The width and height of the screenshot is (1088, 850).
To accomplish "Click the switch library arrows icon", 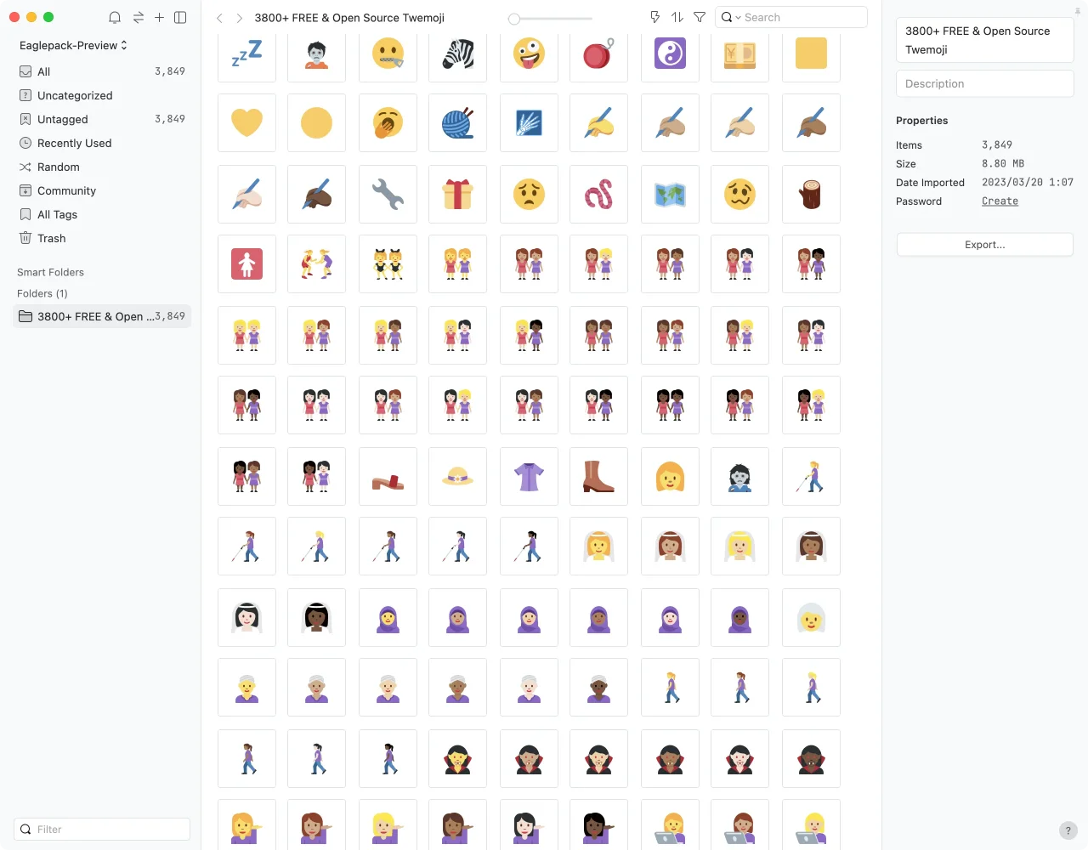I will (x=138, y=17).
